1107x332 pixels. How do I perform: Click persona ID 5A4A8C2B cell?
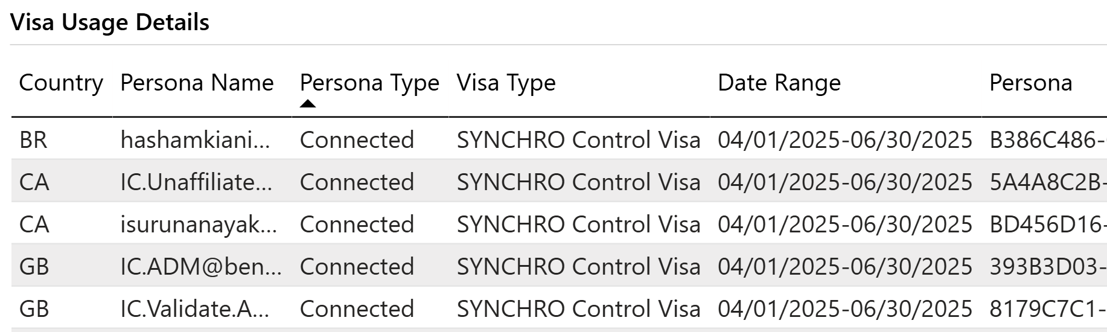tap(1047, 182)
